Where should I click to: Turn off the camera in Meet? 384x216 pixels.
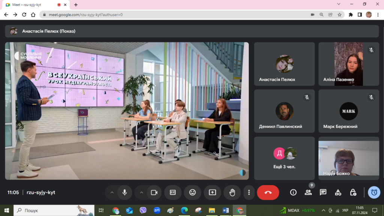[154, 192]
